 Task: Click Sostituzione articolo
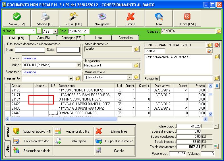coord(33,150)
